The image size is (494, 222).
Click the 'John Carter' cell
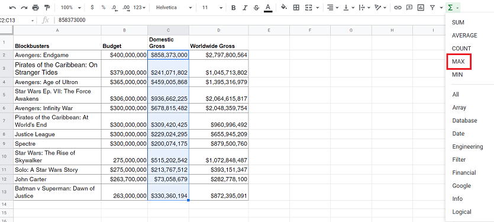click(57, 179)
